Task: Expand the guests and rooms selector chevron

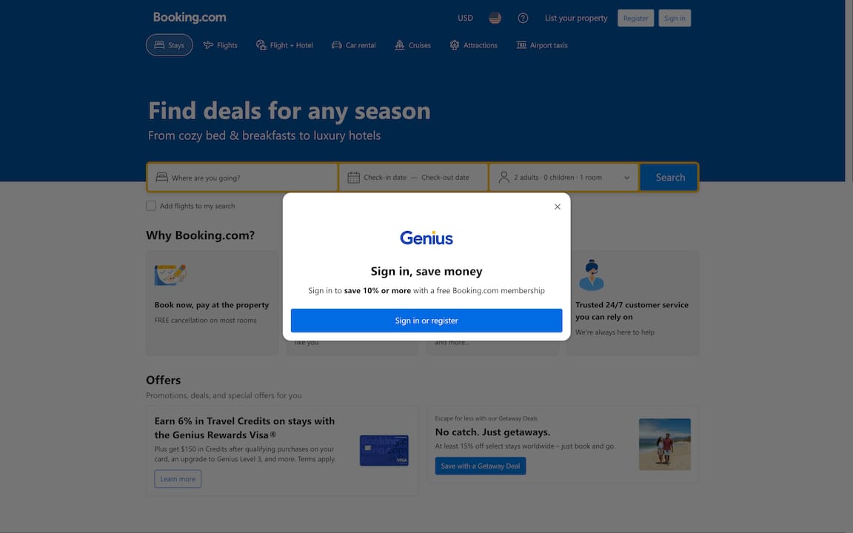Action: pos(626,177)
